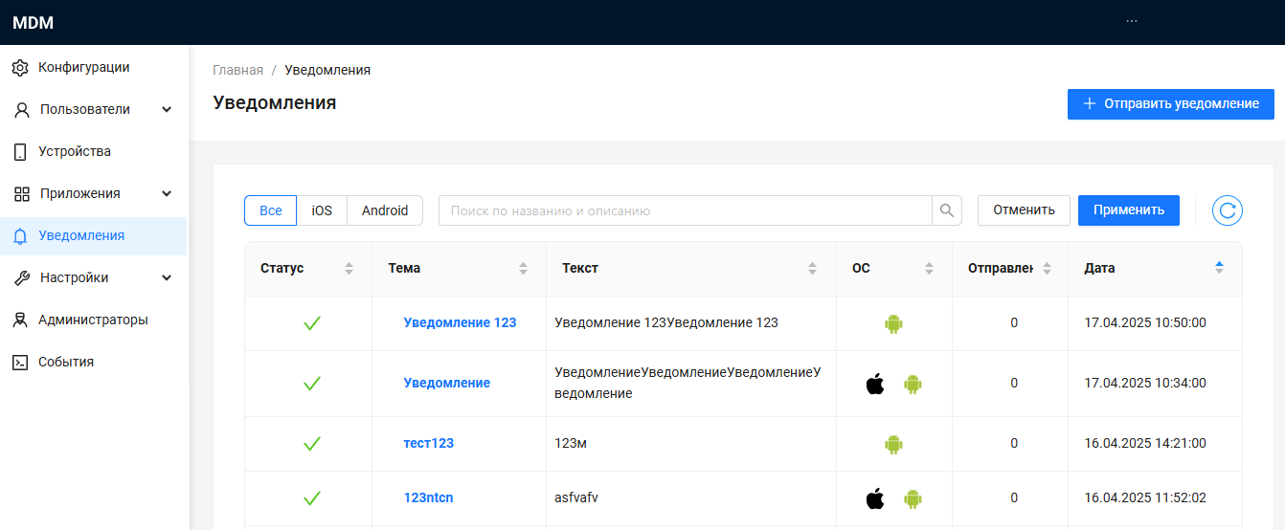Focus the search by name field
1285x530 pixels.
[685, 210]
